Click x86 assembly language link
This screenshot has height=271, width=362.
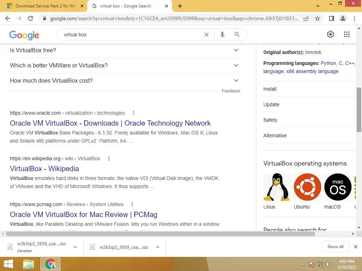(x=313, y=71)
